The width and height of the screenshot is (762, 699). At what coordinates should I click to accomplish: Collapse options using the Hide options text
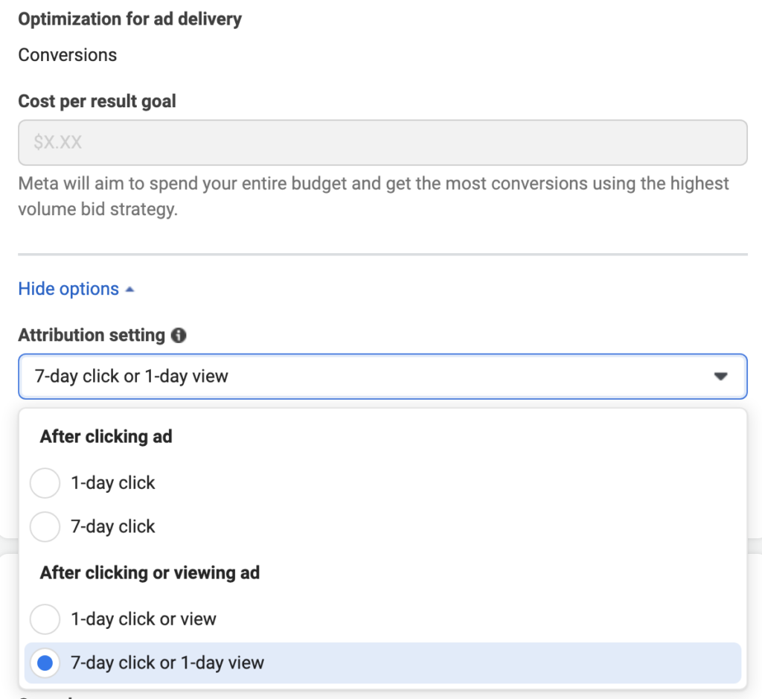(x=67, y=288)
